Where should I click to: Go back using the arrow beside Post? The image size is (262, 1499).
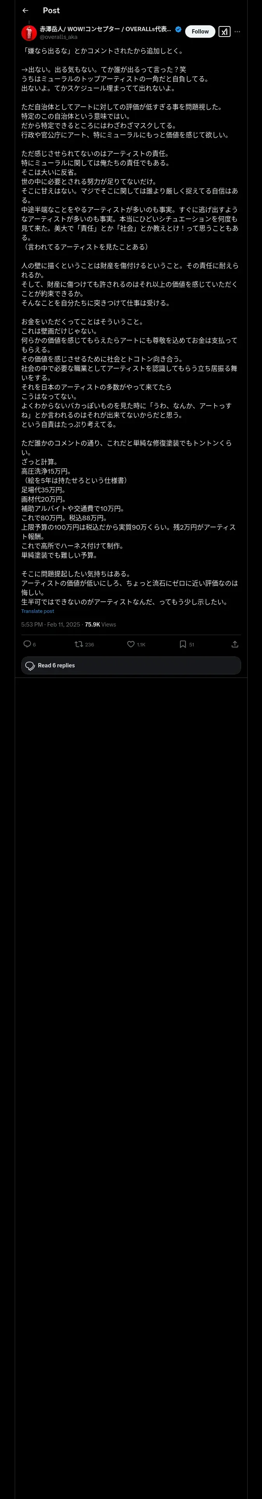tap(25, 11)
